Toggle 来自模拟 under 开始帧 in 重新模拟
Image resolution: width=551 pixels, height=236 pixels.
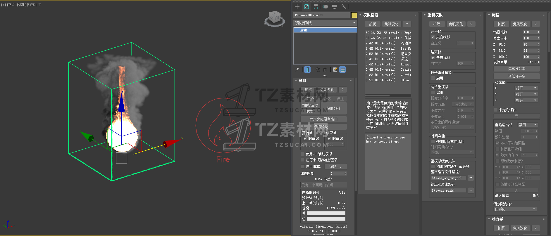click(433, 37)
